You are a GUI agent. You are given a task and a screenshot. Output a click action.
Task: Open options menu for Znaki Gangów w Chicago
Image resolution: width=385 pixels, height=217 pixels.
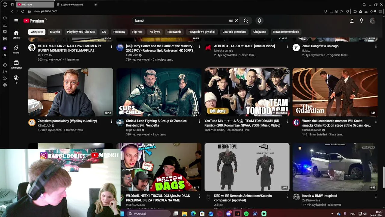click(376, 46)
